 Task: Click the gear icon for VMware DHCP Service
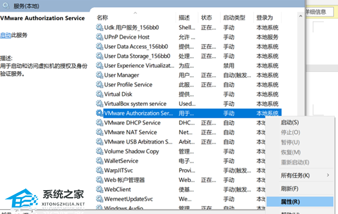[99, 123]
